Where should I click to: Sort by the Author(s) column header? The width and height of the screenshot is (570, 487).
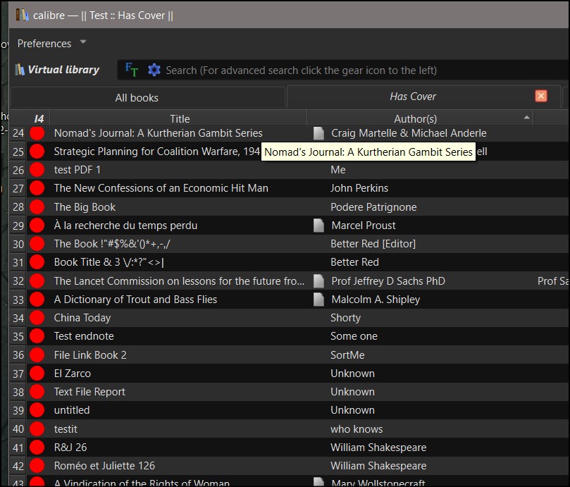pos(419,118)
